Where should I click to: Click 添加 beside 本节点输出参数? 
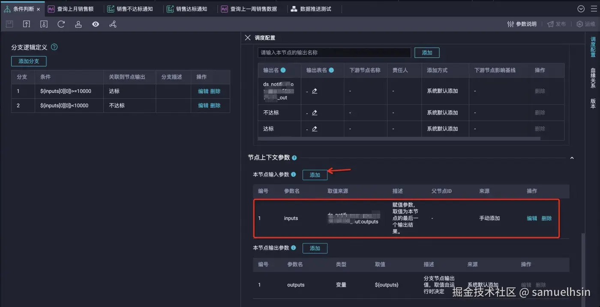pyautogui.click(x=315, y=248)
